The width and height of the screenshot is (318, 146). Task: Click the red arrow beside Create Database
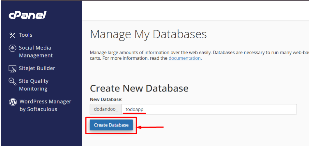pos(150,127)
